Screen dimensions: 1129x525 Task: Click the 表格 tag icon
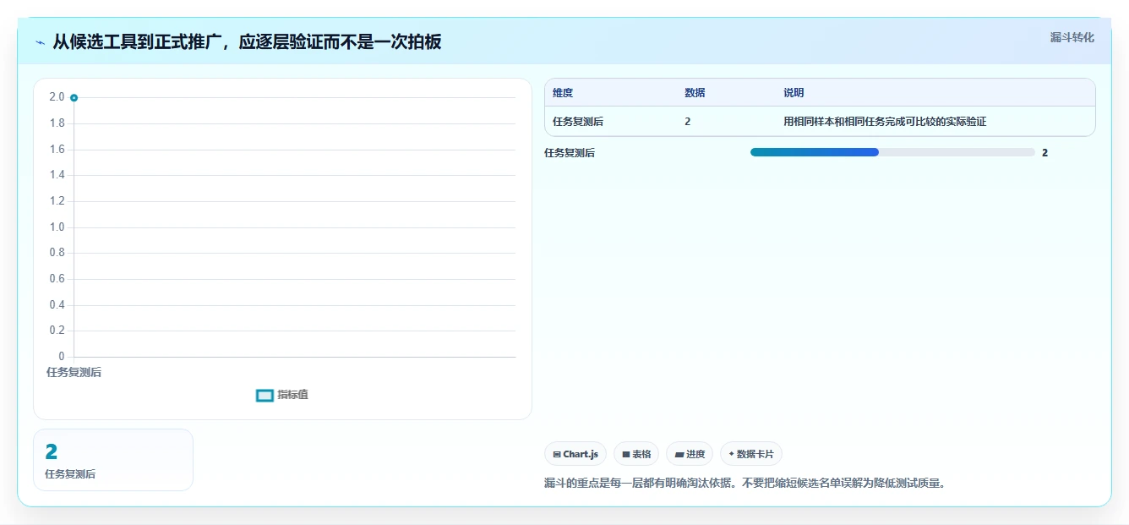pos(626,455)
